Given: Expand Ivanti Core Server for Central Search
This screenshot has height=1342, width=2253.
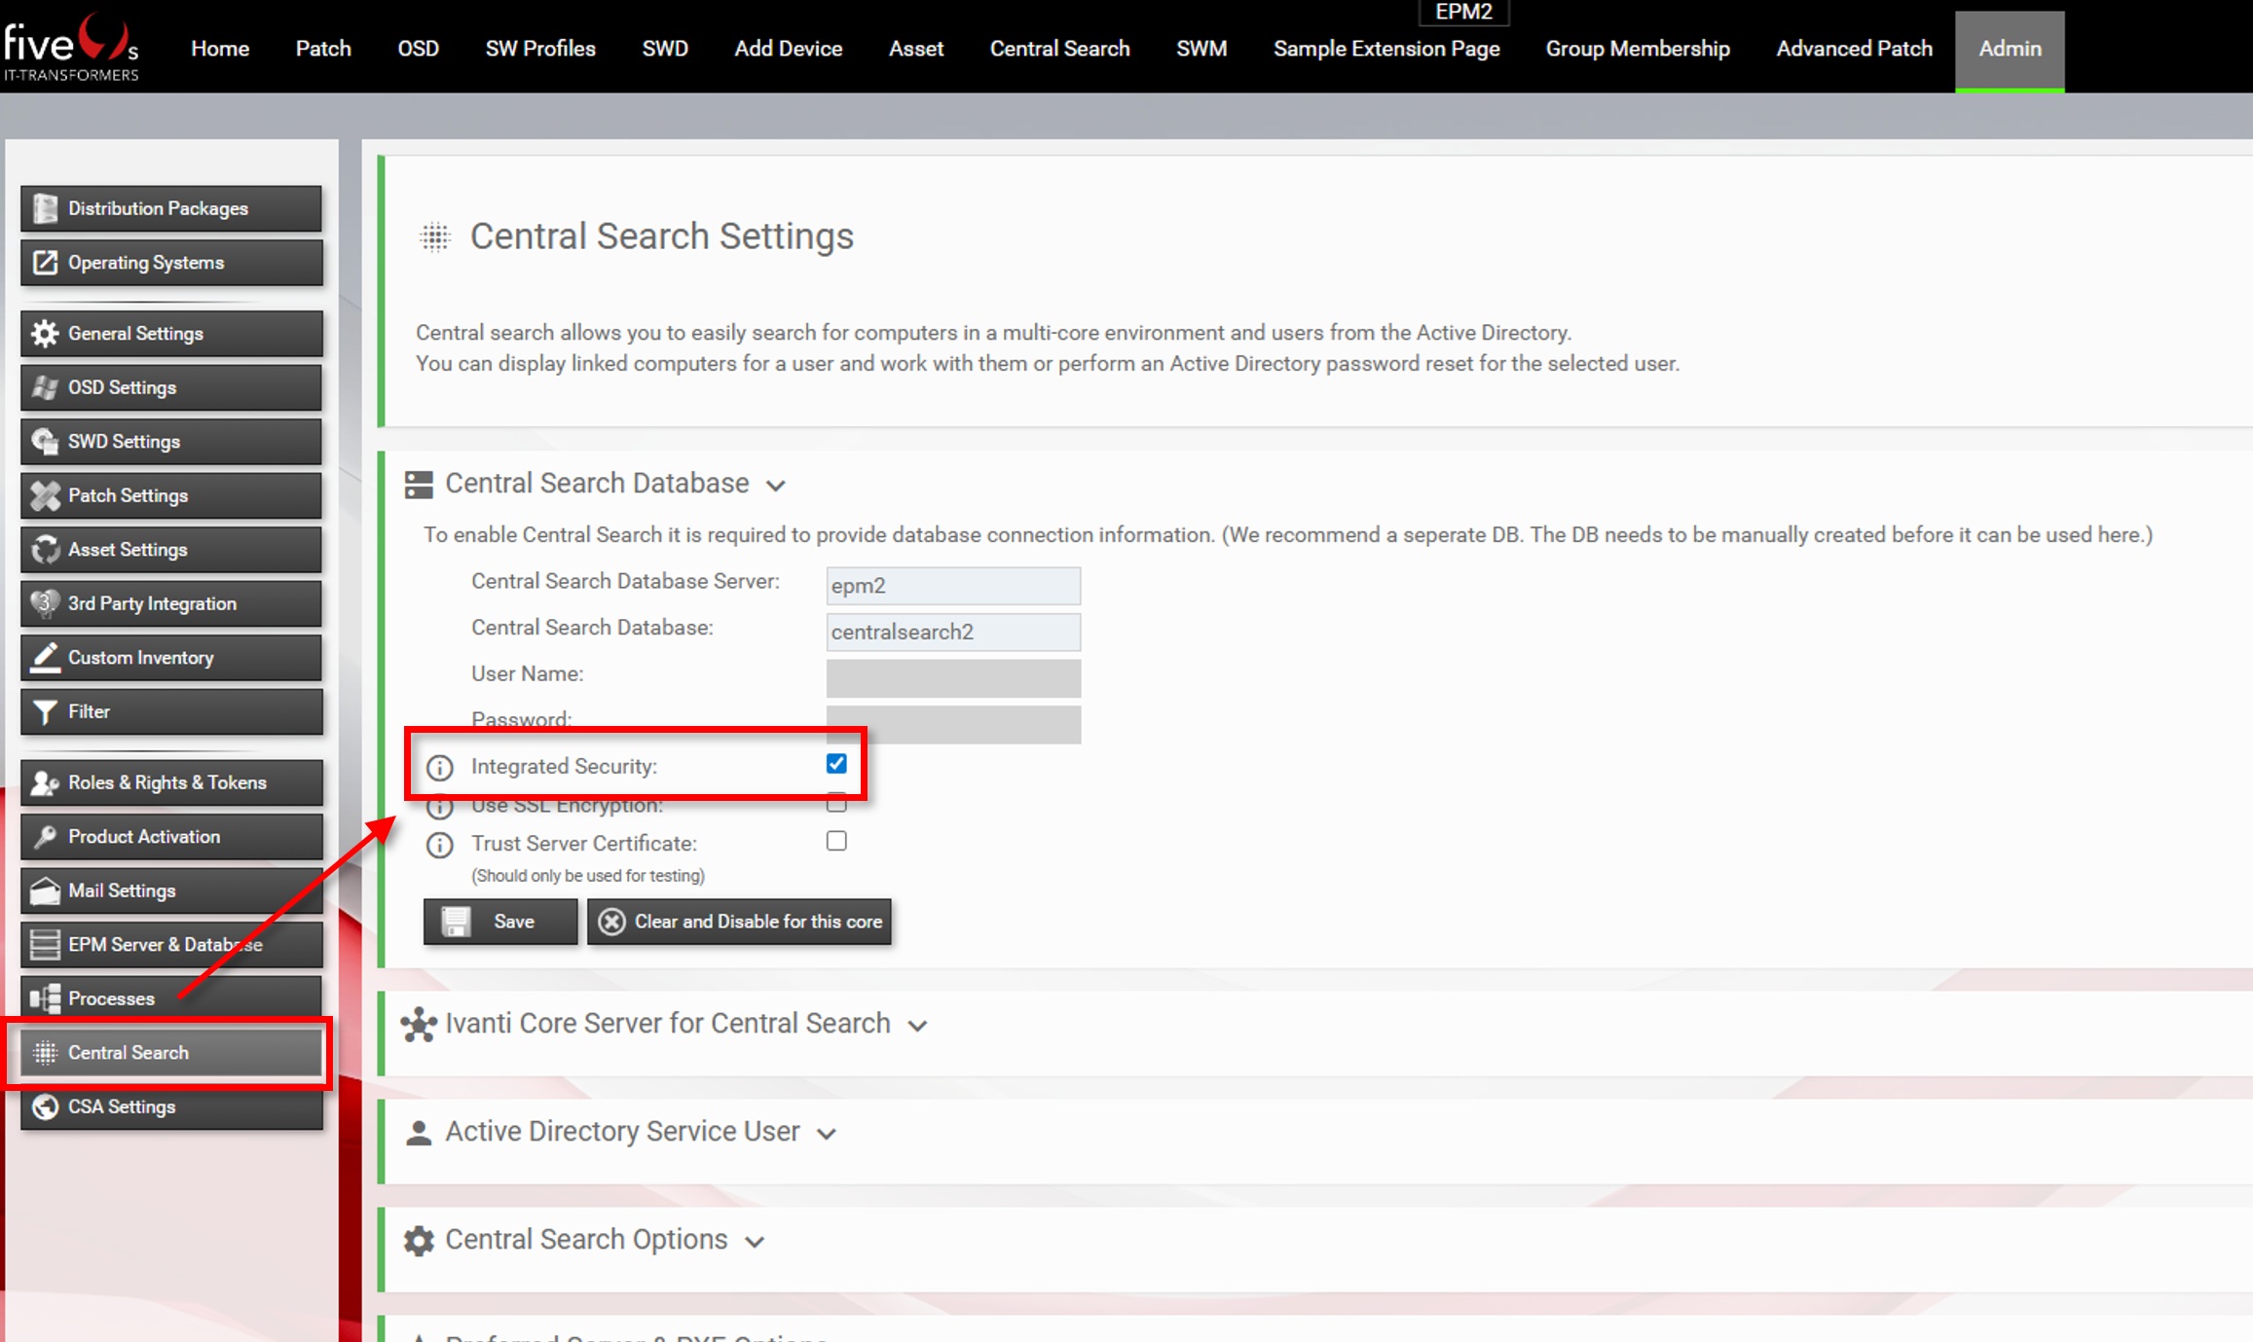Looking at the screenshot, I should click(917, 1026).
